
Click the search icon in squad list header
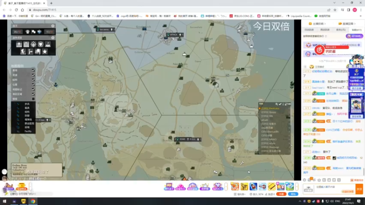276,104
